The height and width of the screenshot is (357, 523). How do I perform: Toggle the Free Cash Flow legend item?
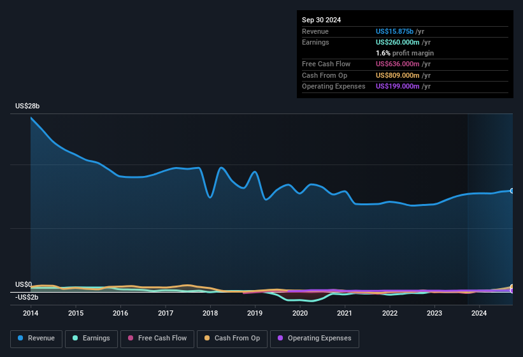pyautogui.click(x=156, y=339)
